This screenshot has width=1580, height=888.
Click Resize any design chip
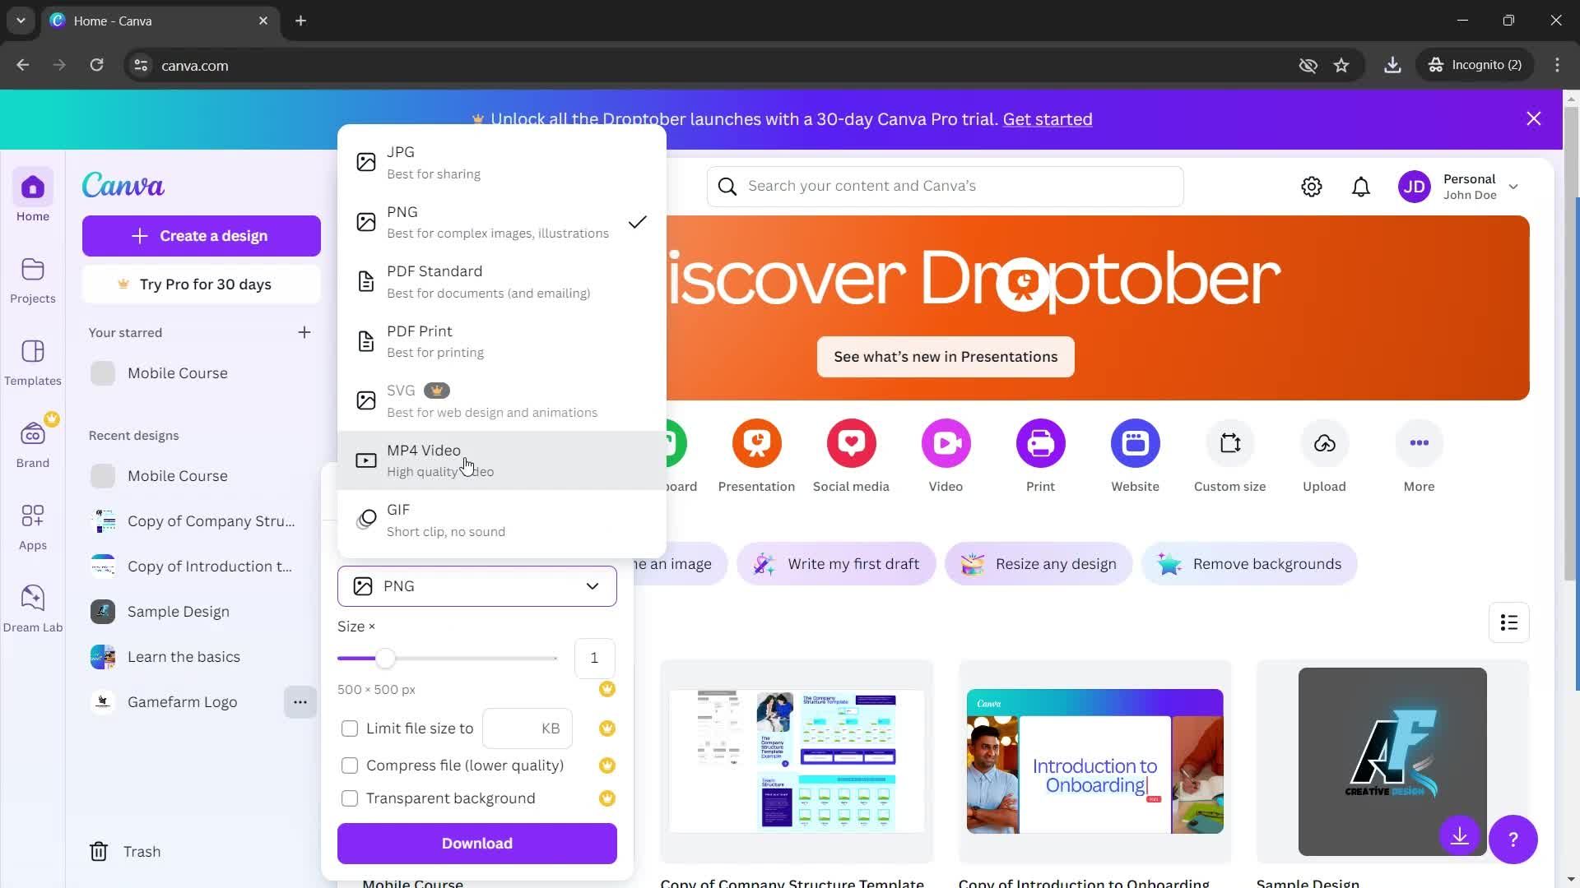tap(1039, 564)
